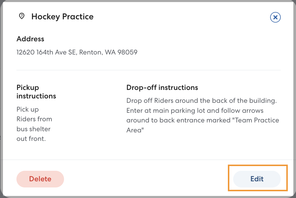Click the "bus shelter" line of pickup text
Image resolution: width=296 pixels, height=198 pixels.
coord(33,129)
